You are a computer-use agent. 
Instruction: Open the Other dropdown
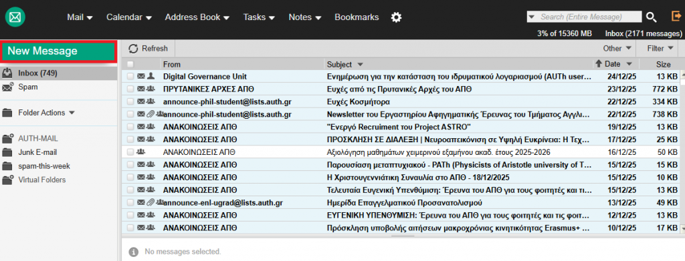617,48
